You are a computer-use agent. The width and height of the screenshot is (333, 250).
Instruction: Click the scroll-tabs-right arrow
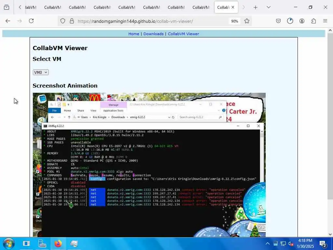click(244, 7)
